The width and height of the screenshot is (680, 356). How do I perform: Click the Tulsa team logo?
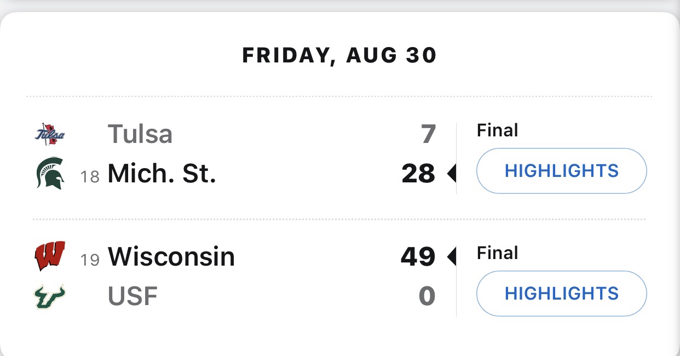50,134
